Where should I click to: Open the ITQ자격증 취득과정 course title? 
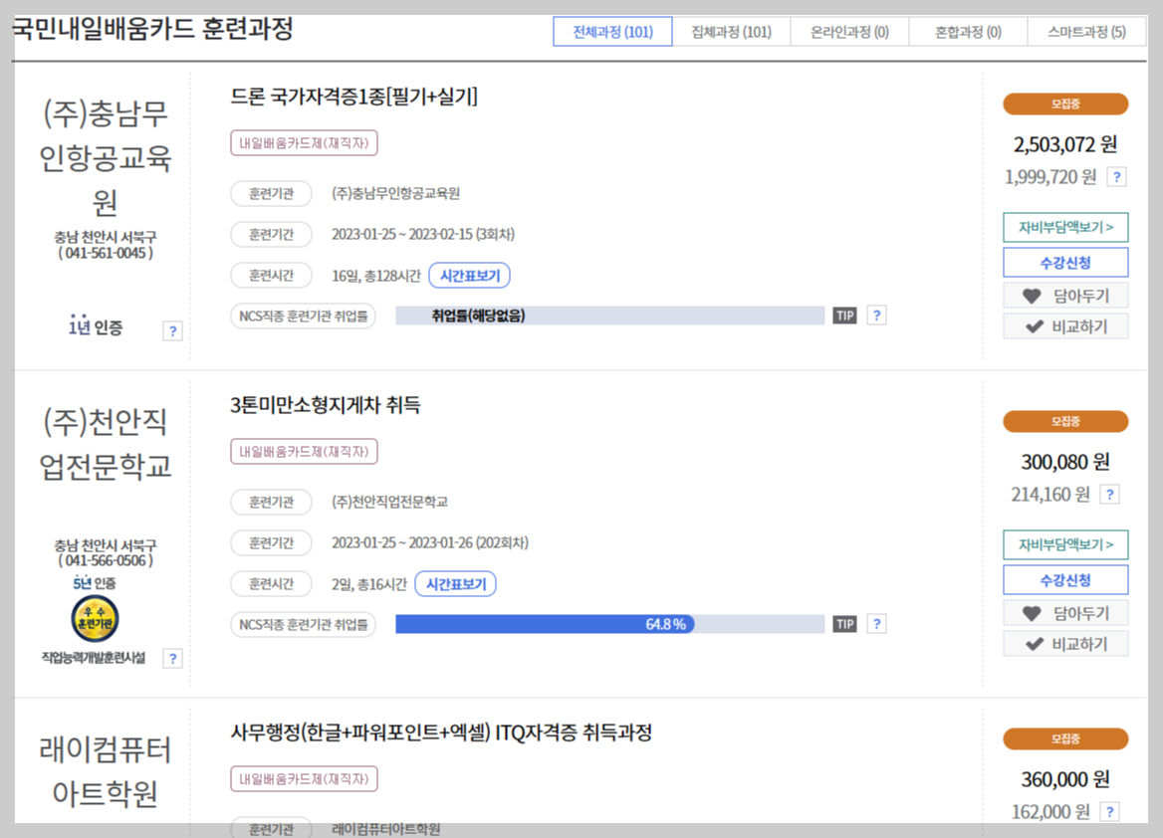pyautogui.click(x=440, y=733)
